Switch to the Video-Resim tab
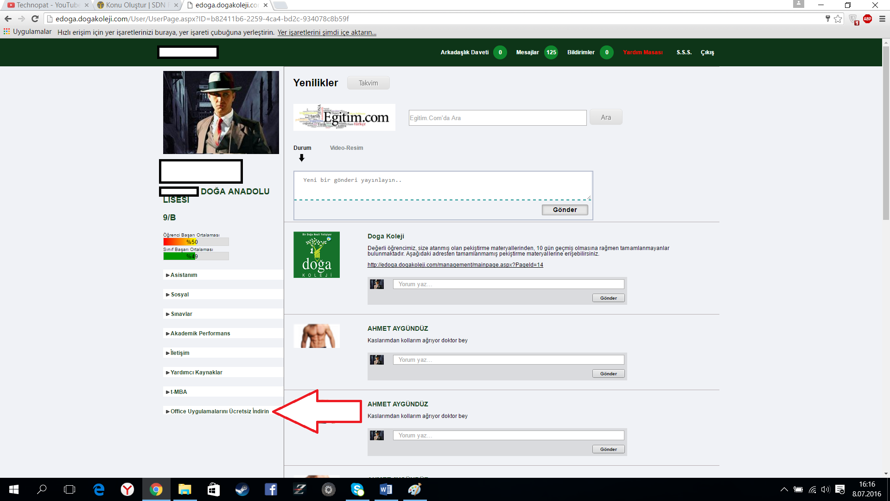This screenshot has height=501, width=890. pos(346,148)
